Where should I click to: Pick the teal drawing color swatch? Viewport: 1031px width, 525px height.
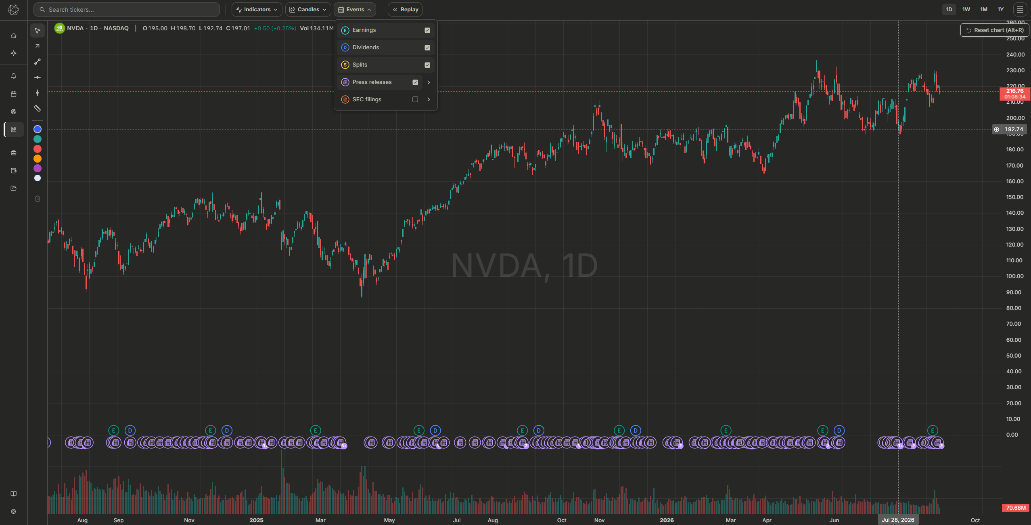[x=38, y=139]
